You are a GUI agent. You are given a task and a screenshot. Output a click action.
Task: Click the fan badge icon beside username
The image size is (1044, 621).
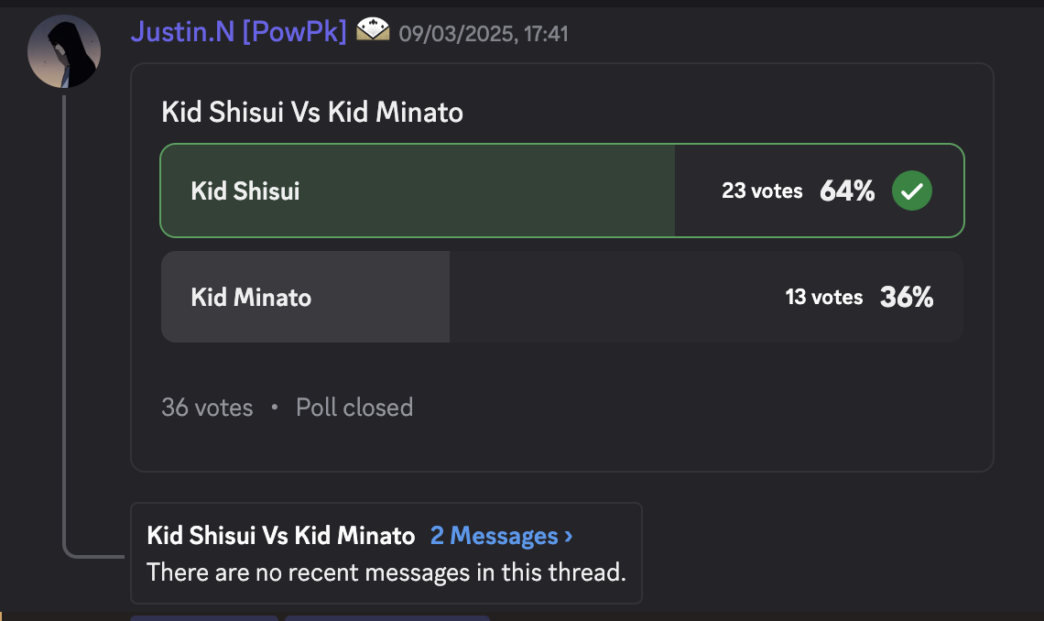click(373, 29)
